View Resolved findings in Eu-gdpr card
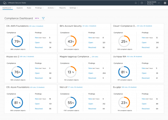168x120 pixels. point(146,109)
